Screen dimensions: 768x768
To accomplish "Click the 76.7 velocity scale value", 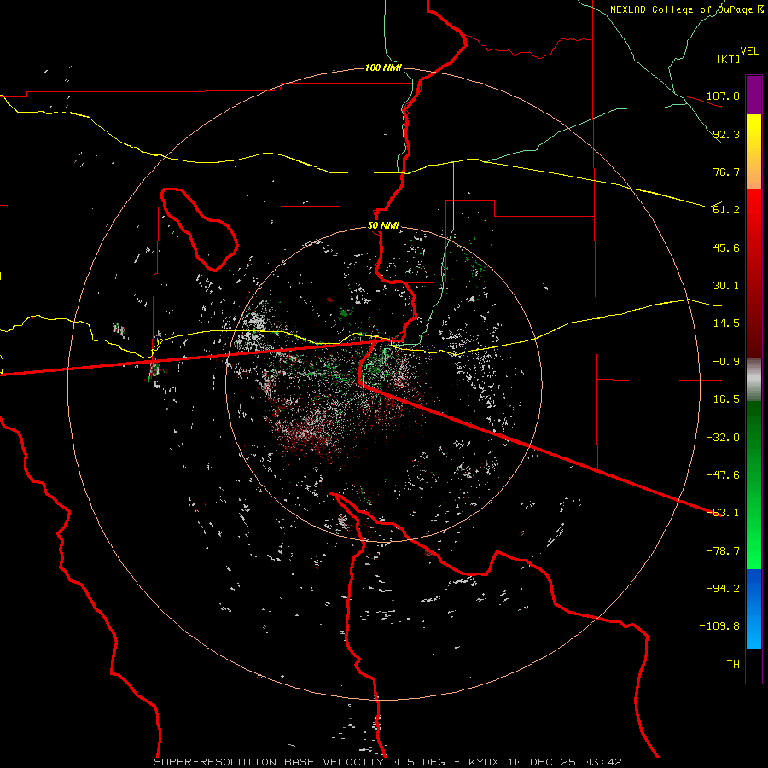I will point(726,172).
